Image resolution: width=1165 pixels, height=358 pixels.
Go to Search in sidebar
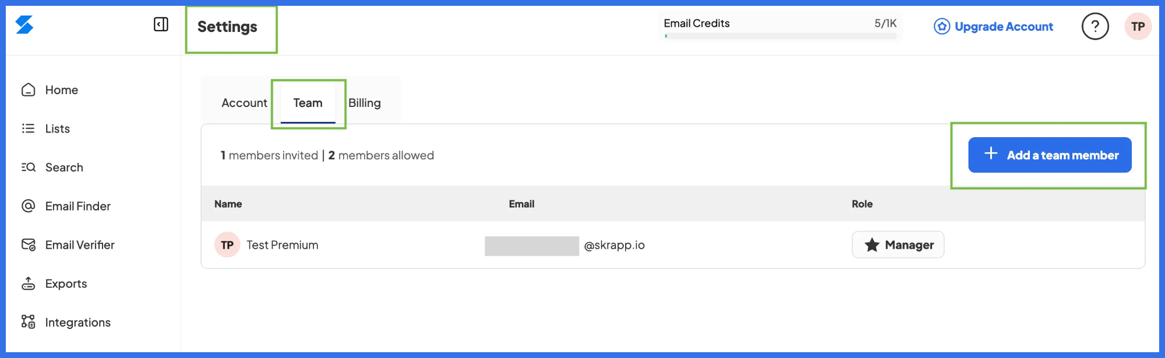click(52, 167)
